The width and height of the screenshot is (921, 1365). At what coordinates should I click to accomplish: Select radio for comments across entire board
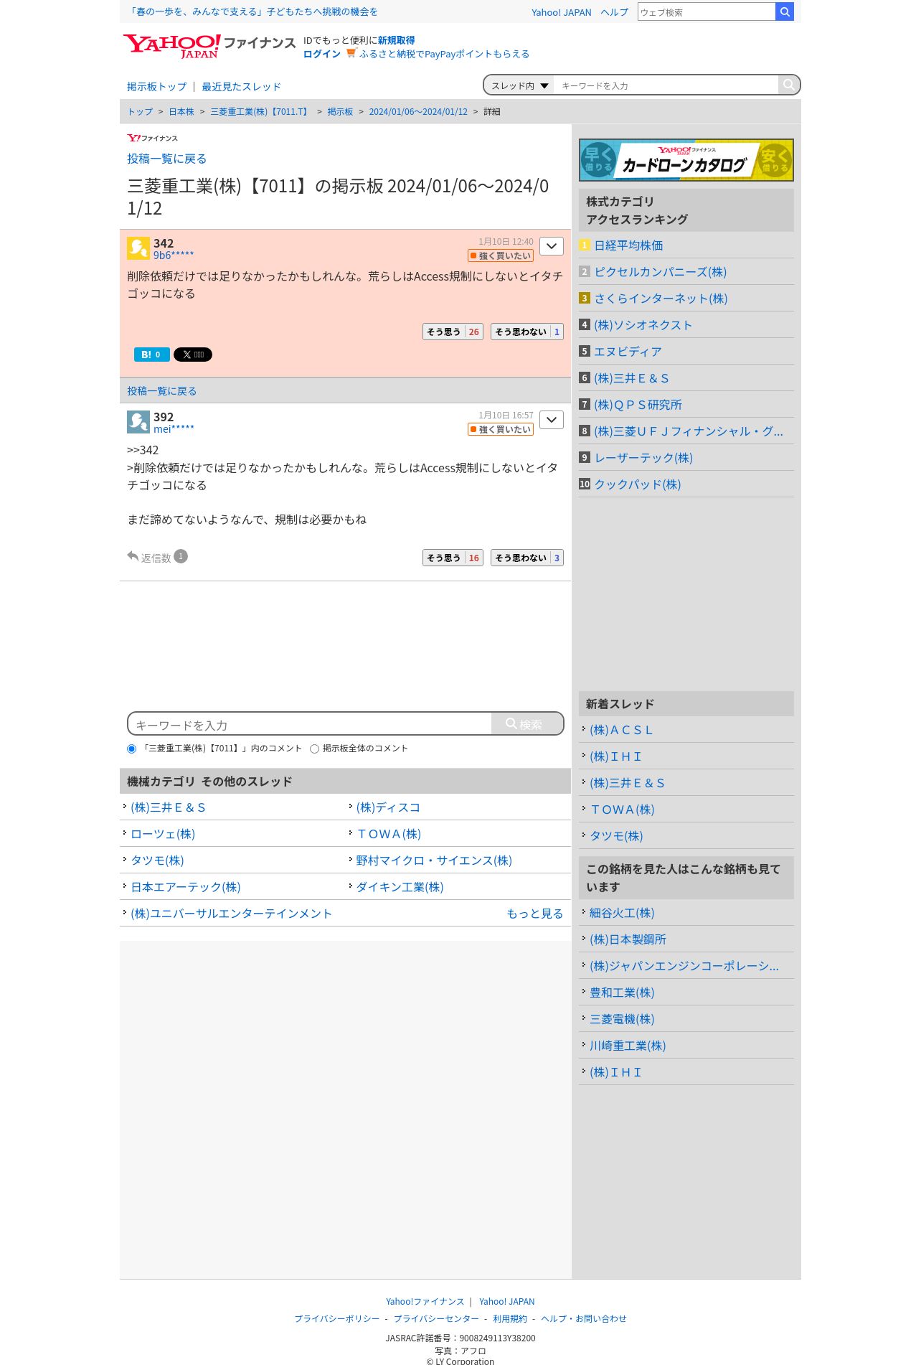coord(314,749)
